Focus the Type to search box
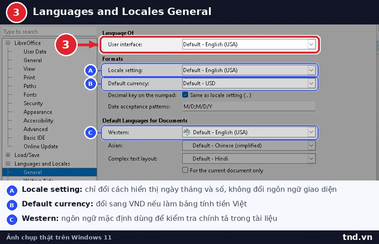The height and width of the screenshot is (244, 379). tap(50, 32)
